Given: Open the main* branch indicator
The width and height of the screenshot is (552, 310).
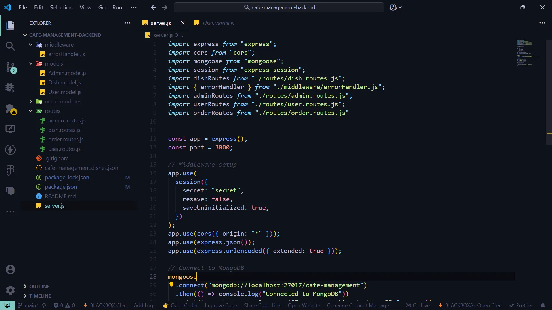Looking at the screenshot, I should pyautogui.click(x=28, y=305).
